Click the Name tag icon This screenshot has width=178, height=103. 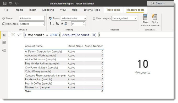tap(4, 18)
